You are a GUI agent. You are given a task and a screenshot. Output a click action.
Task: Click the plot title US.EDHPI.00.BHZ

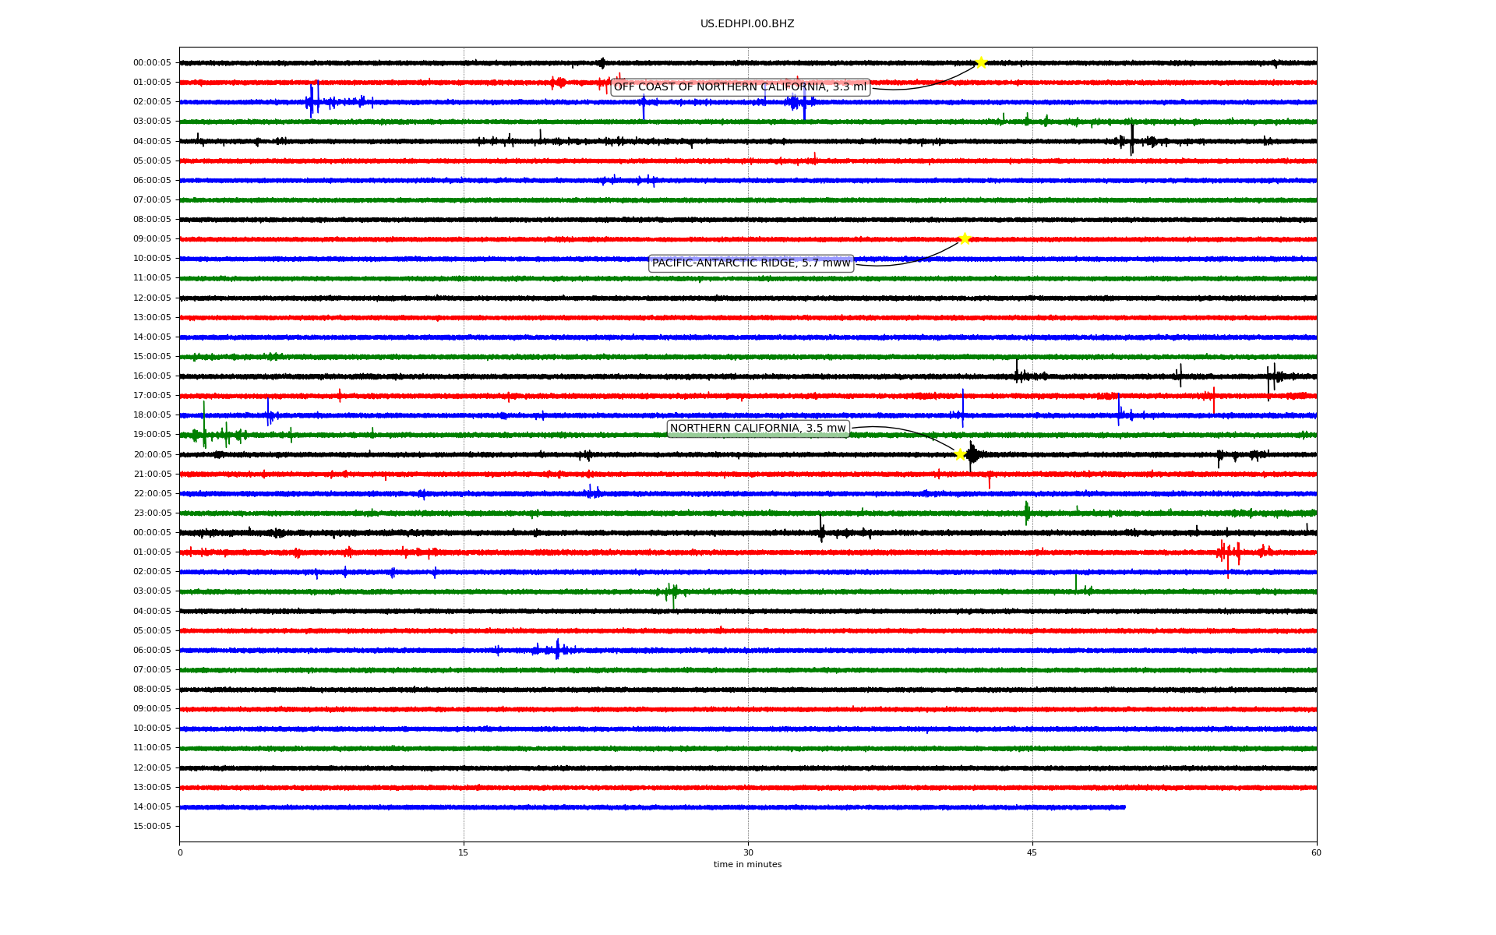tap(747, 24)
